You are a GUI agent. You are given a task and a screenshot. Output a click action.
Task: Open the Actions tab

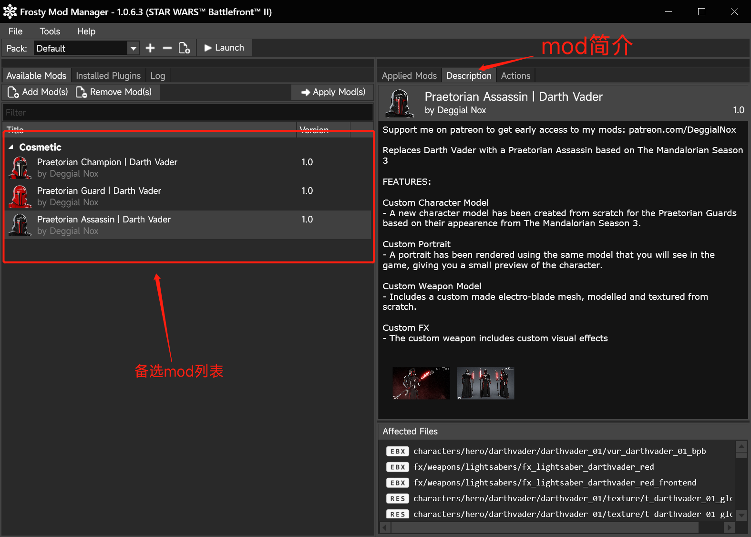point(515,75)
